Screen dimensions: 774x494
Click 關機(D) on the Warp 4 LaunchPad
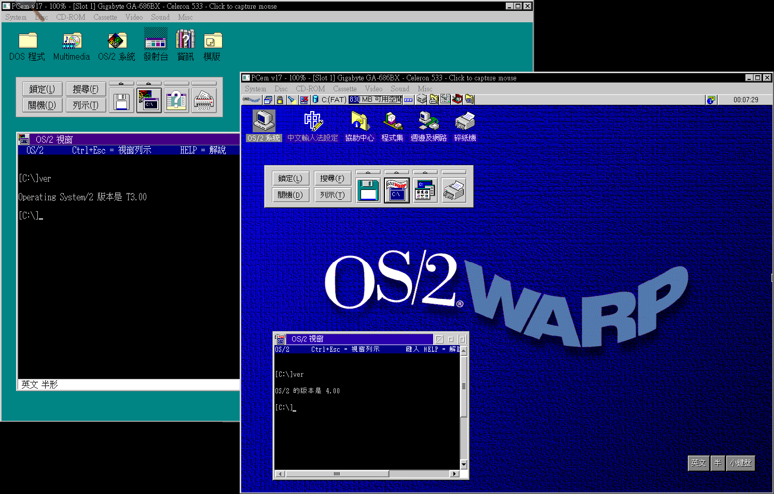point(291,195)
